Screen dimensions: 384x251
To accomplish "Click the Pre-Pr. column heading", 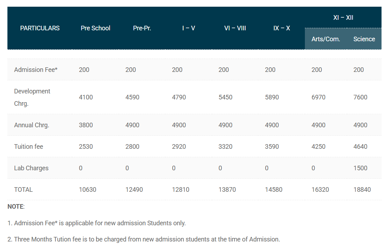I will 142,28.
